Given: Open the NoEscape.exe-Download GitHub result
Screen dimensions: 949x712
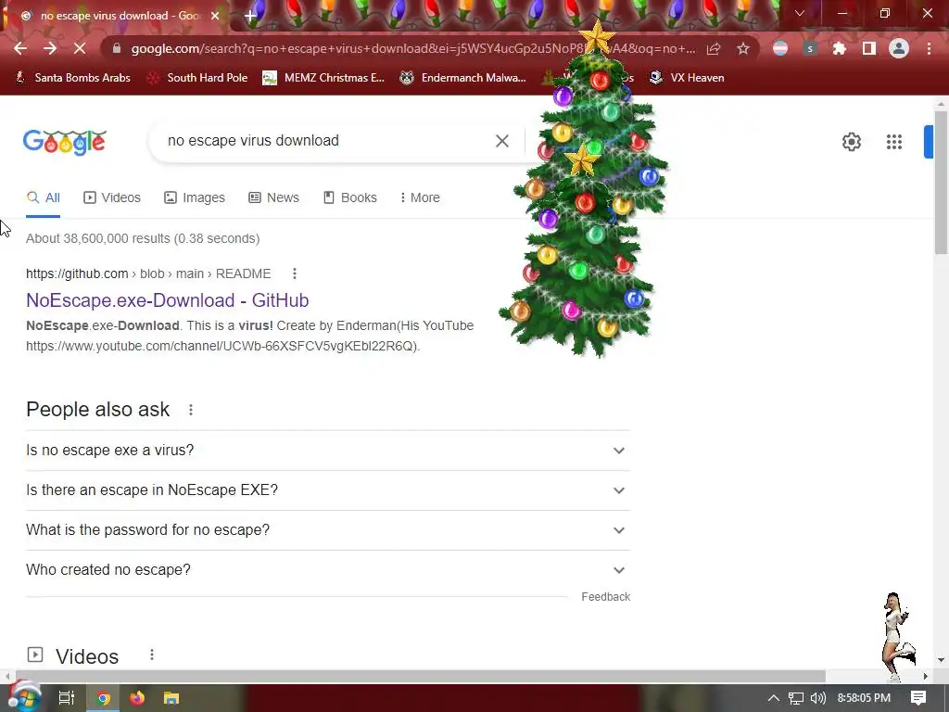Looking at the screenshot, I should [x=168, y=300].
